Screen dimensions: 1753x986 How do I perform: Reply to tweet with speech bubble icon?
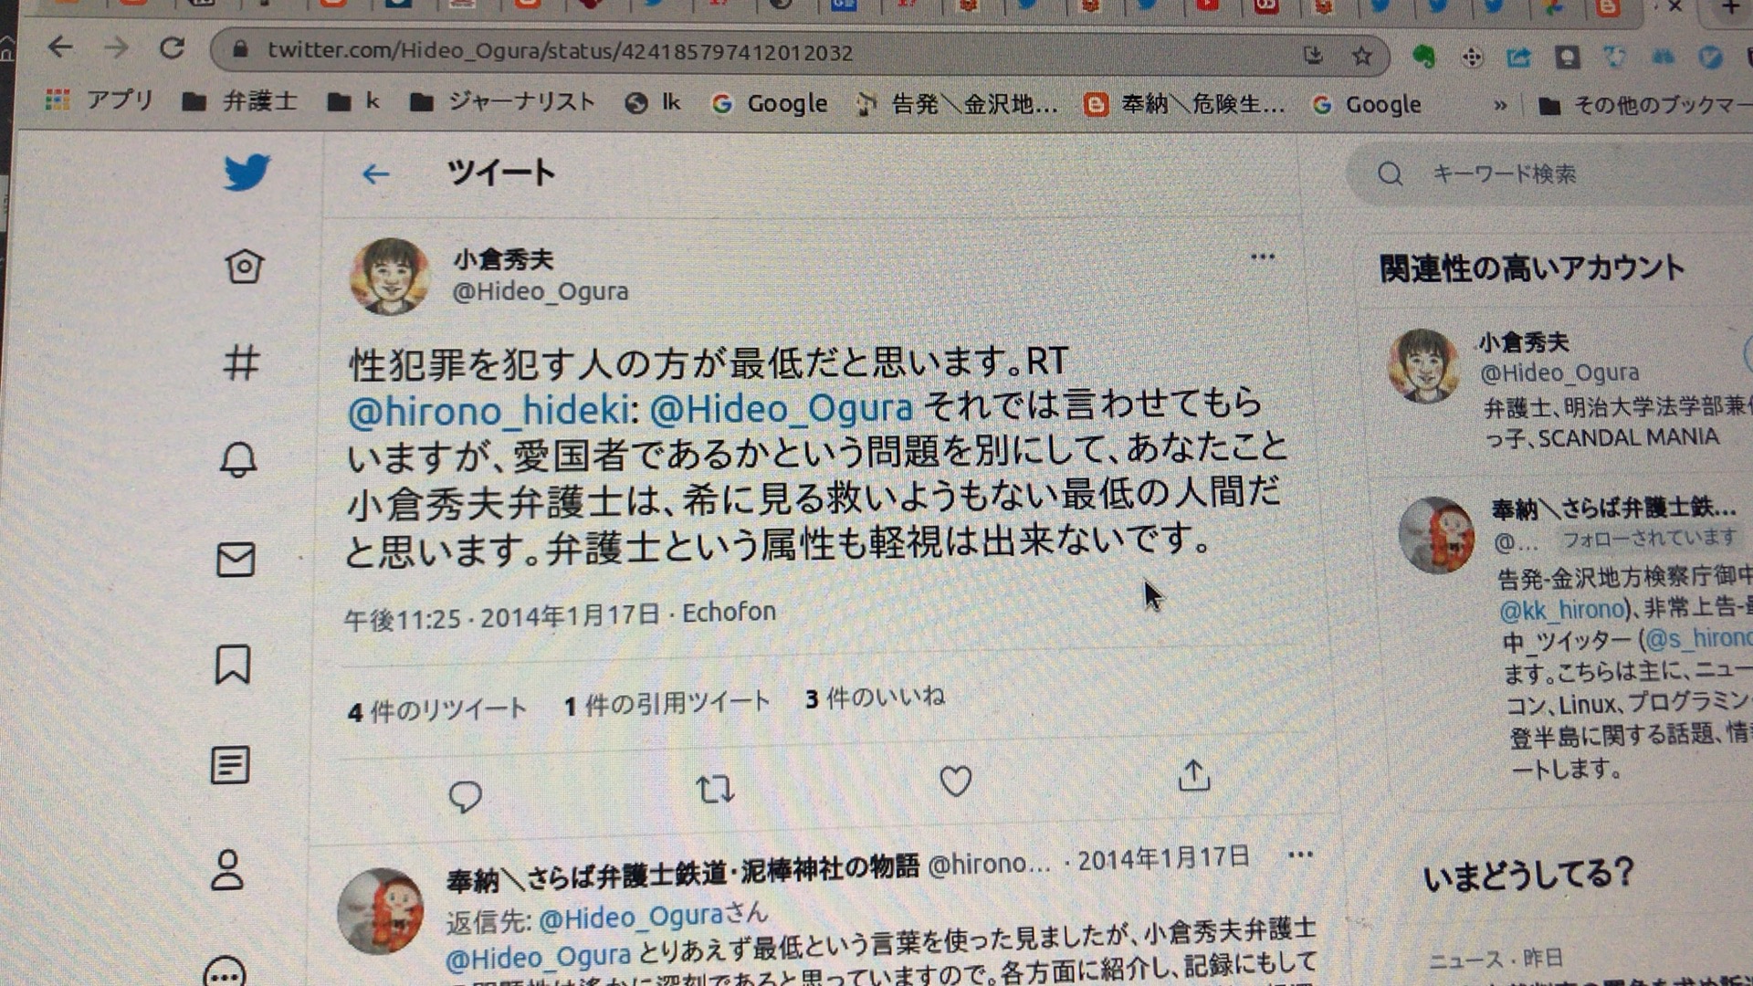[465, 796]
